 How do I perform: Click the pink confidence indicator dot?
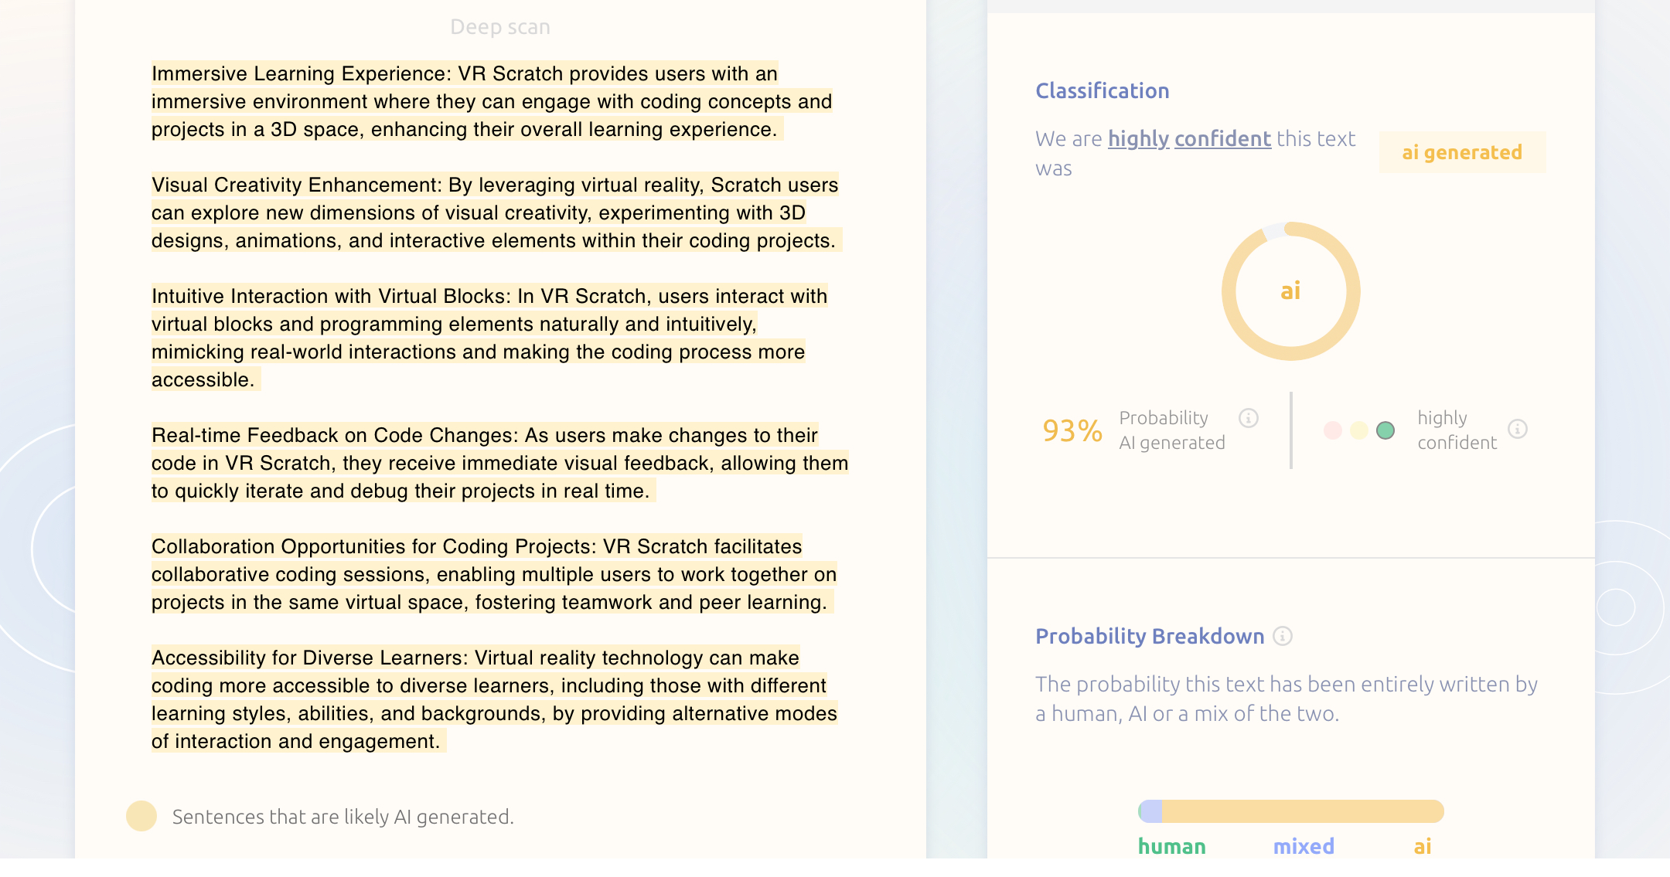(x=1333, y=430)
